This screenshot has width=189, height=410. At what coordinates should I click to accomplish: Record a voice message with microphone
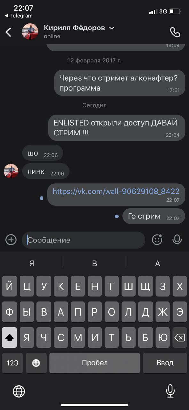pyautogui.click(x=177, y=240)
